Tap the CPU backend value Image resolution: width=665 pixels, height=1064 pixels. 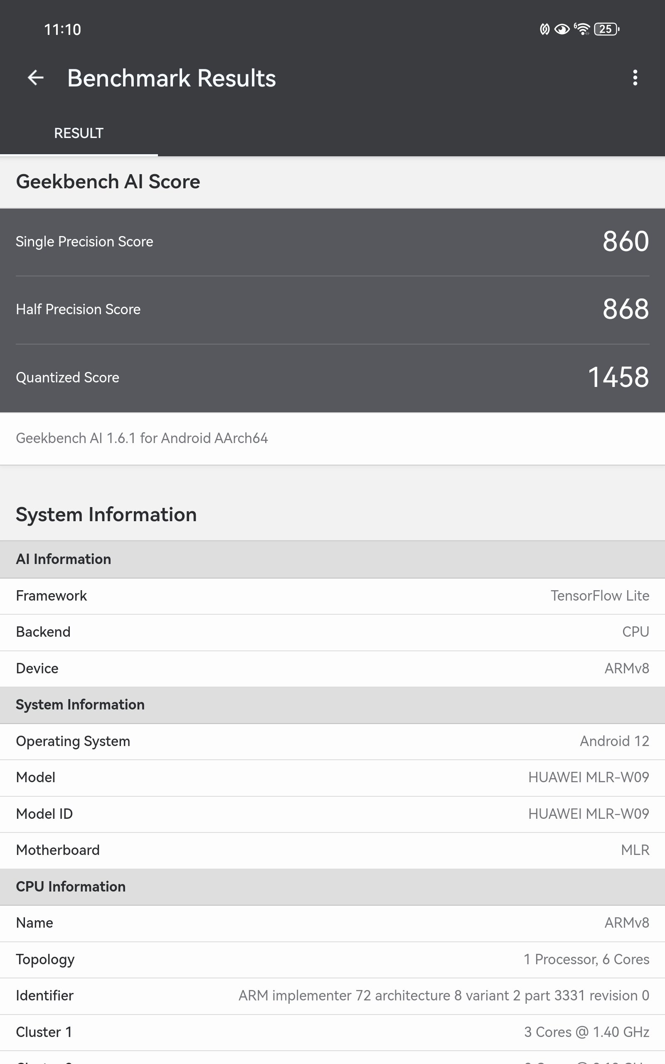point(635,632)
